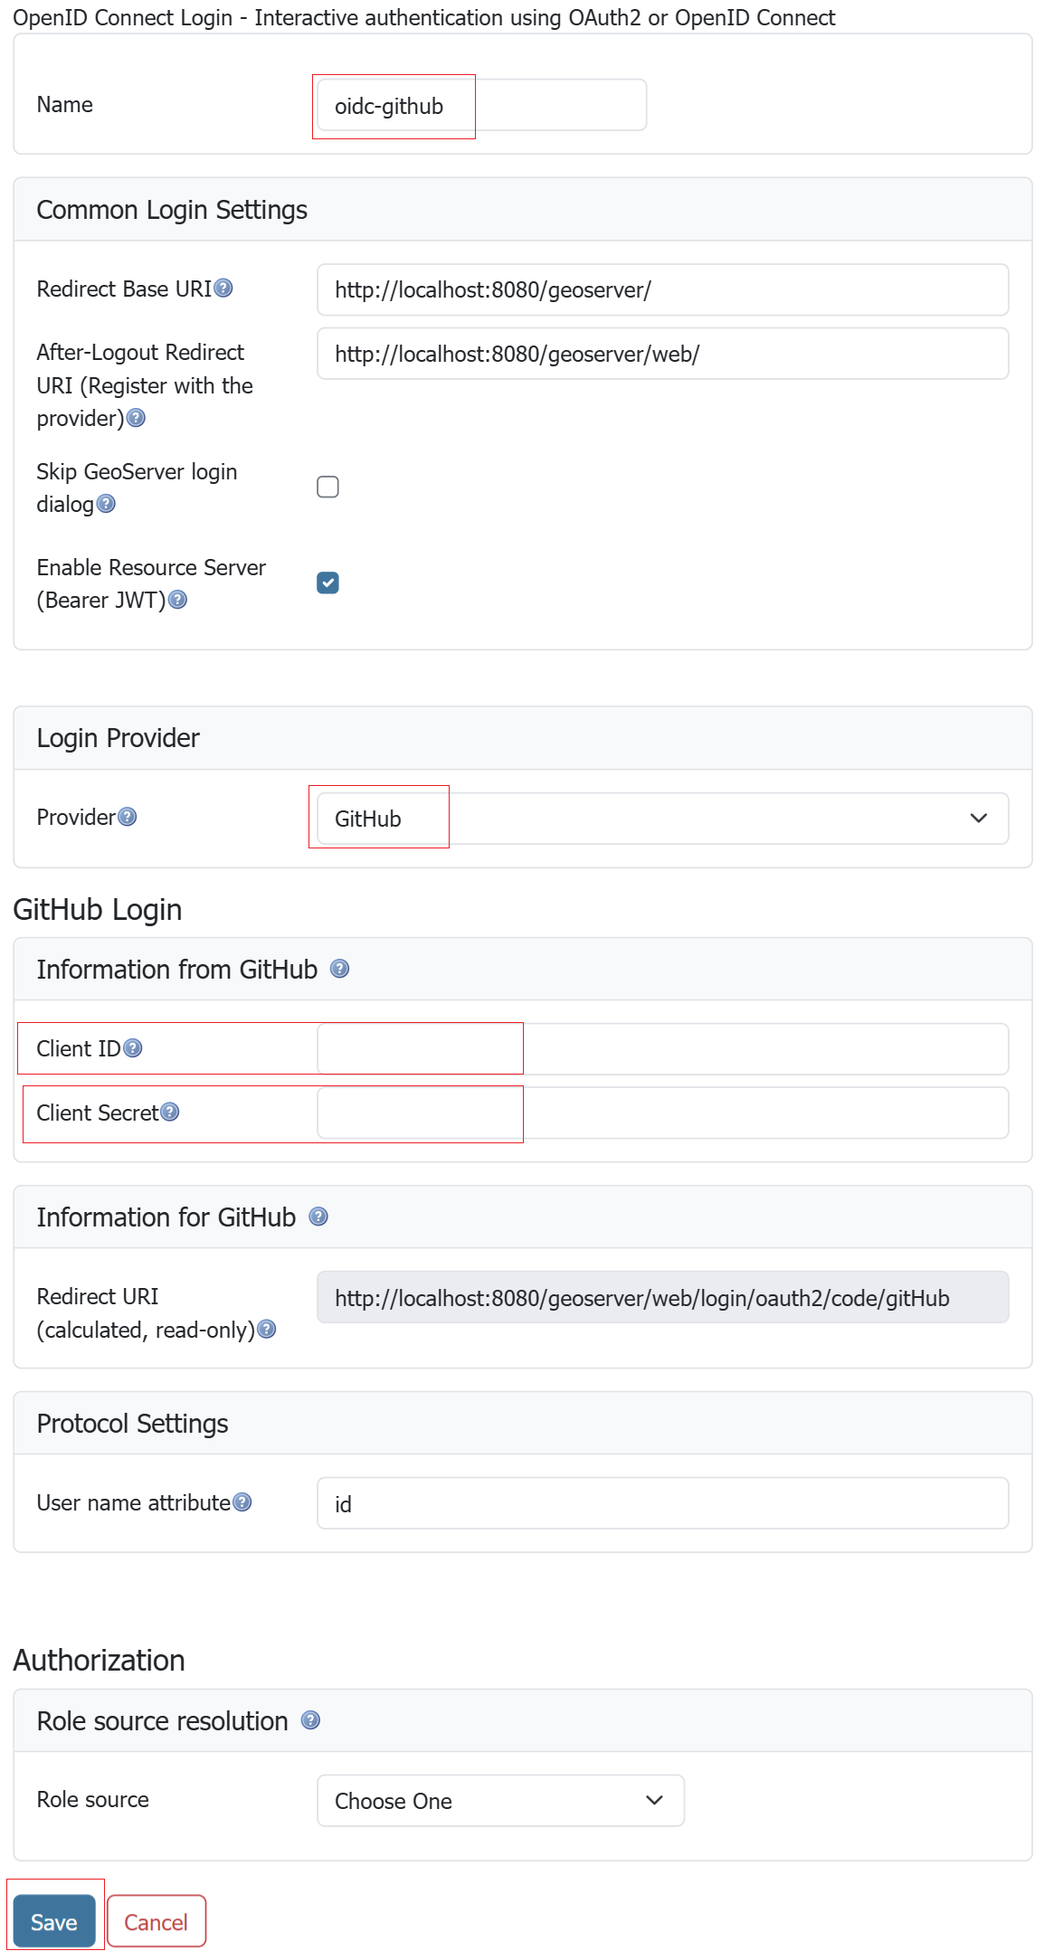Open help for Skip GeoServer login dialog
This screenshot has width=1044, height=1951.
point(106,504)
